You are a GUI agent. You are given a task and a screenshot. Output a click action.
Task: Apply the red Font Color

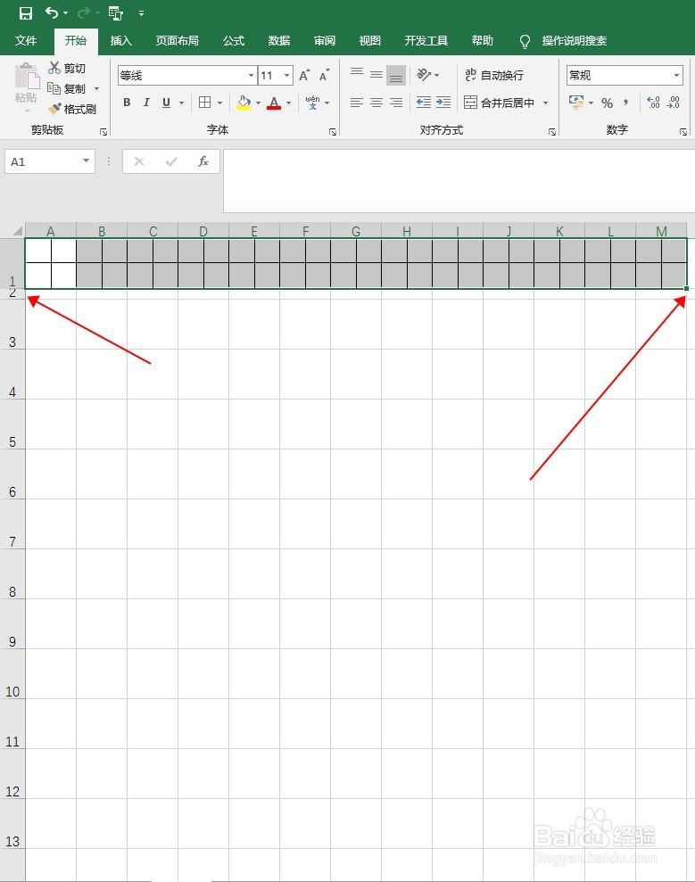pyautogui.click(x=274, y=103)
